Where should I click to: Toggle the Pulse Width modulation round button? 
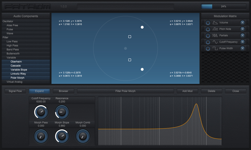coord(208,48)
